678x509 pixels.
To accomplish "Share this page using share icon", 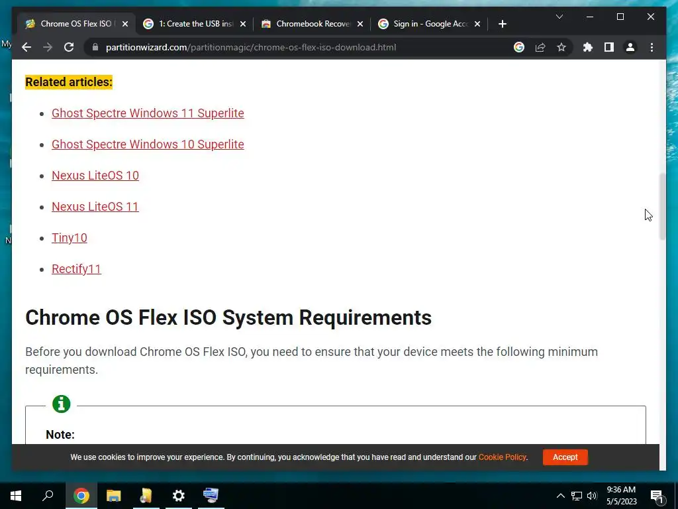I will point(540,47).
